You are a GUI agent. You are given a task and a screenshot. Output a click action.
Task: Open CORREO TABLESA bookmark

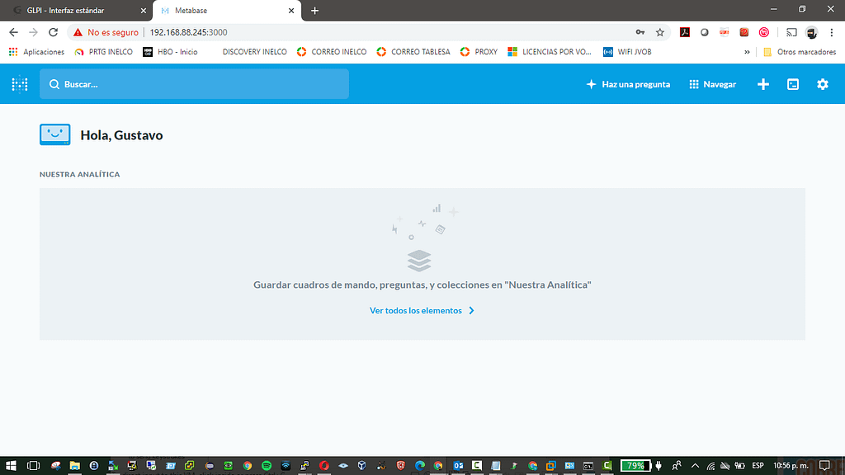tap(414, 52)
